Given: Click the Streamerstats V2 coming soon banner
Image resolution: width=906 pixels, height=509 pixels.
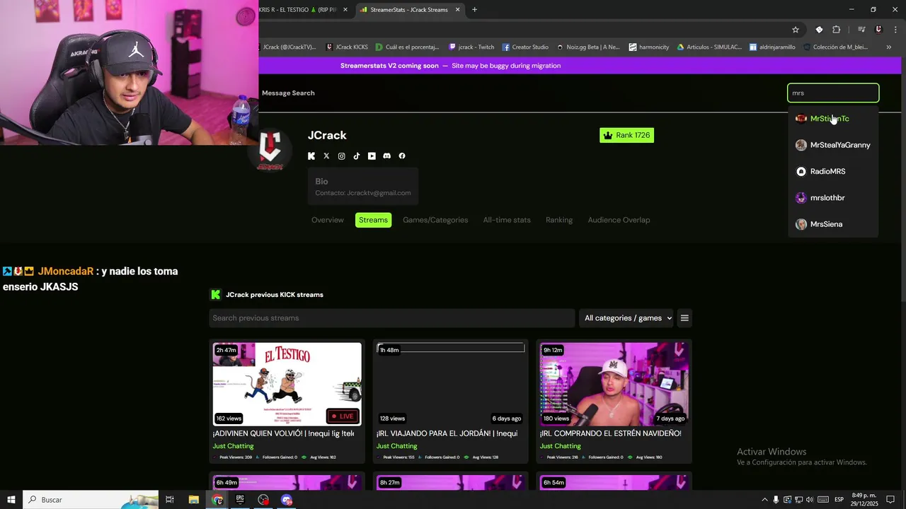Looking at the screenshot, I should [451, 66].
